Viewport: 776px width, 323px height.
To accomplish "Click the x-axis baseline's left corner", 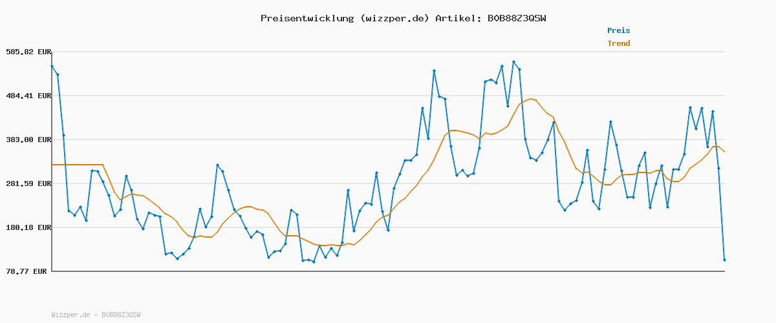I will point(52,271).
